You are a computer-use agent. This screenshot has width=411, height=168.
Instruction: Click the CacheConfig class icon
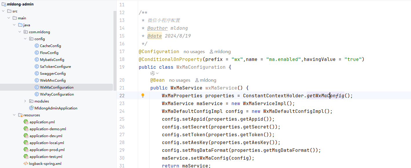click(x=37, y=46)
